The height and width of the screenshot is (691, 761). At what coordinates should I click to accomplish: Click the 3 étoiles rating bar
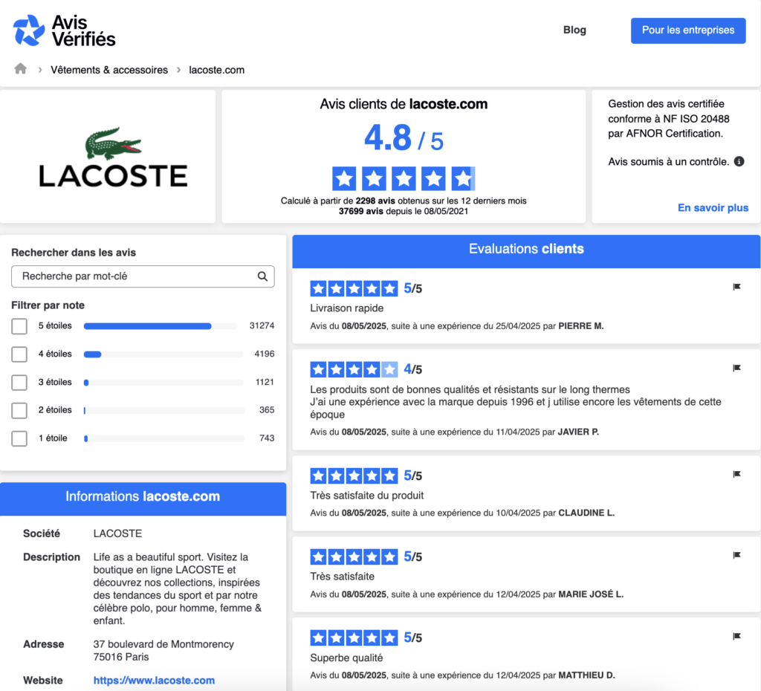click(163, 383)
